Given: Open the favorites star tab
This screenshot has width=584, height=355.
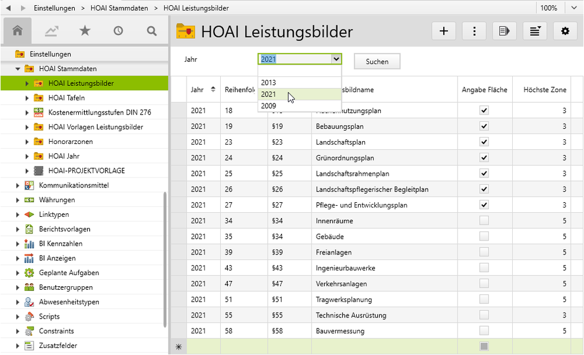Looking at the screenshot, I should click(x=85, y=31).
